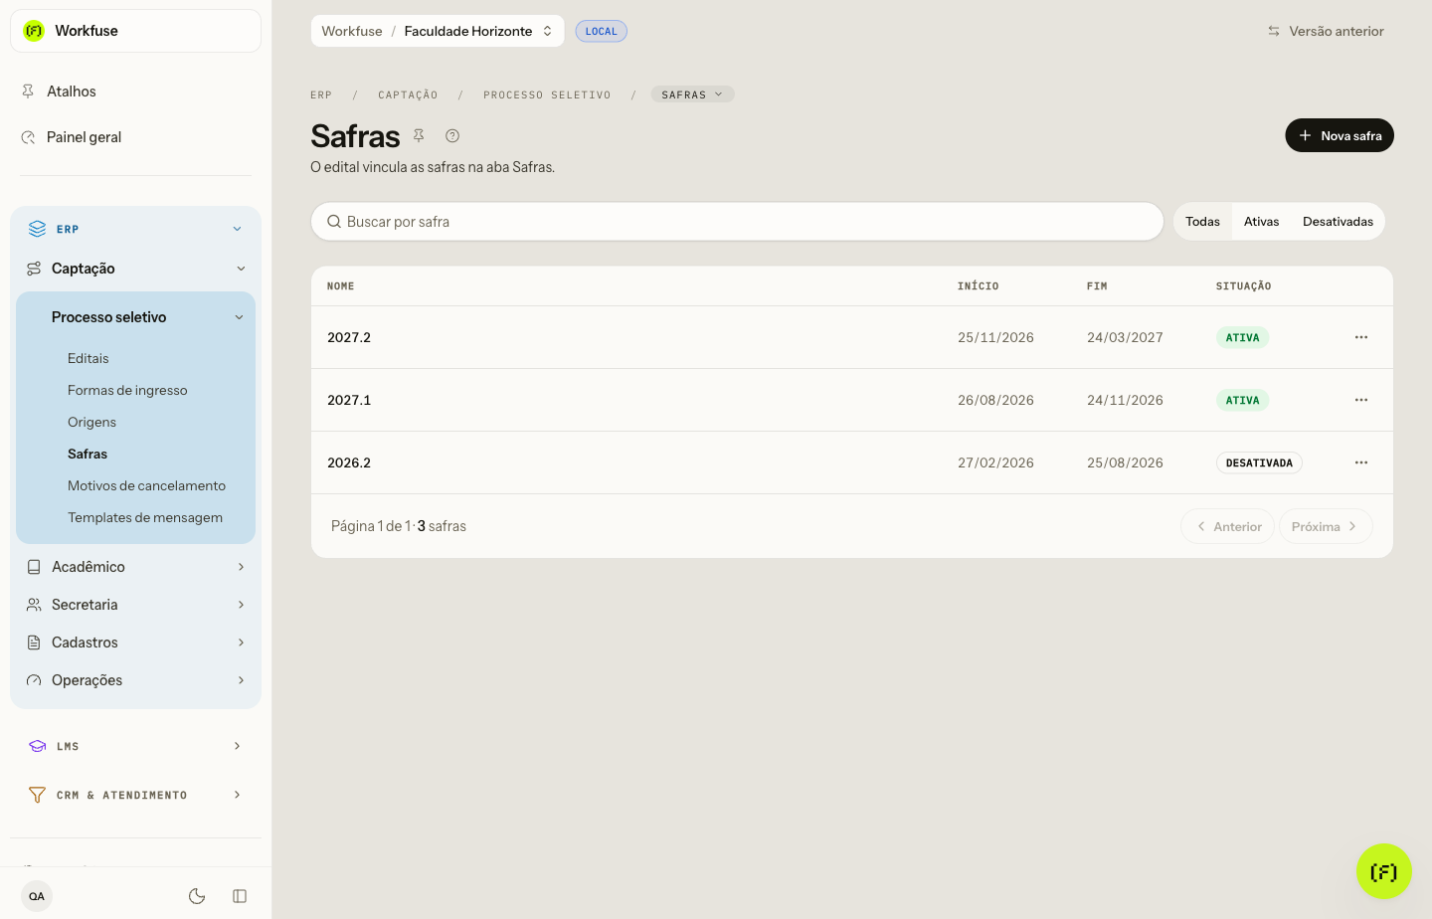Viewport: 1432px width, 919px height.
Task: Click the Workfuse logo in the sidebar header
Action: click(x=34, y=31)
